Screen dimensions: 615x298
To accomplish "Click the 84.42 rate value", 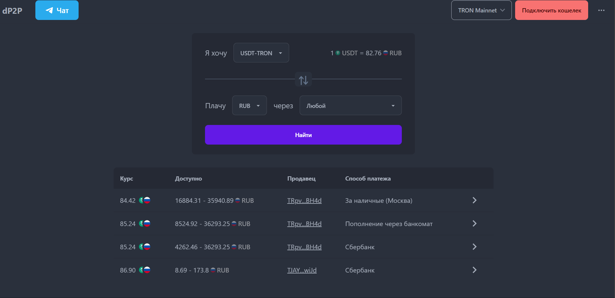I will click(128, 201).
